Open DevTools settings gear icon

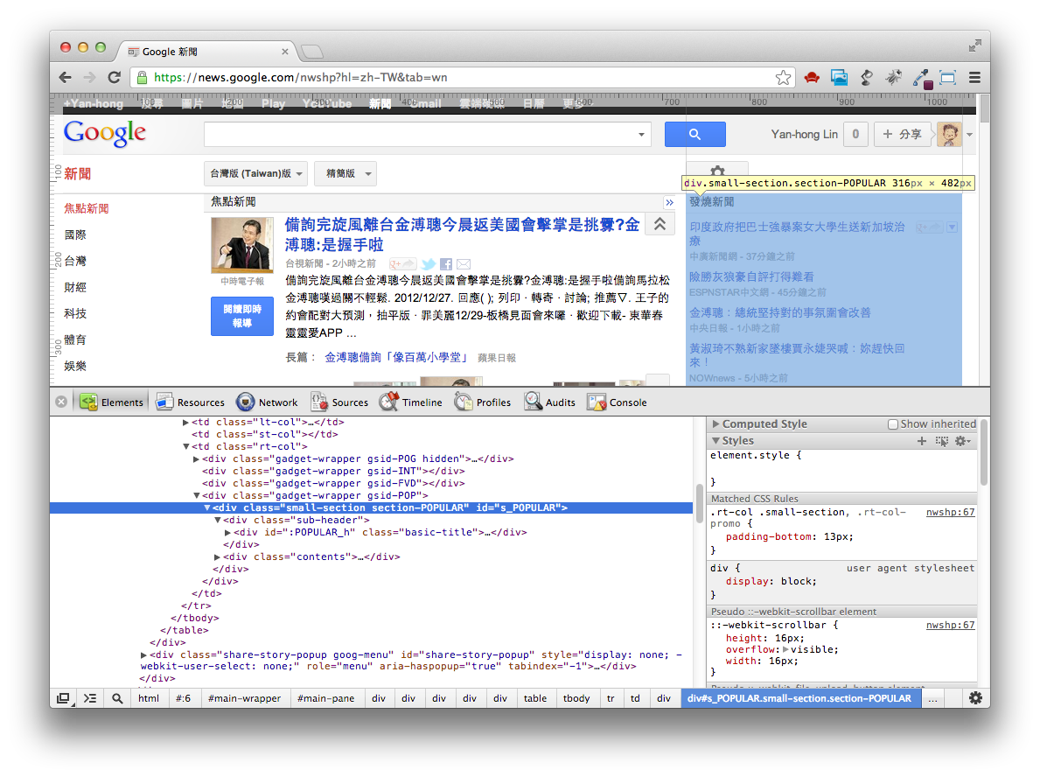click(x=975, y=698)
